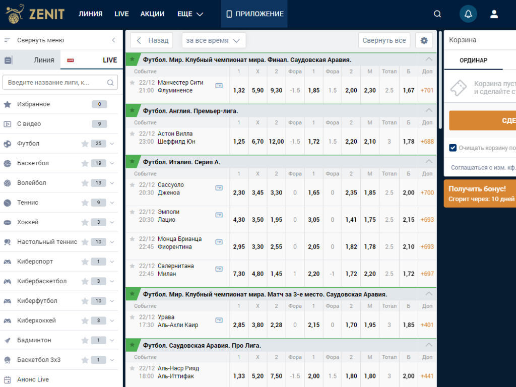The height and width of the screenshot is (387, 516).
Task: Click the events list vertical scrollbar
Action: tap(440, 80)
